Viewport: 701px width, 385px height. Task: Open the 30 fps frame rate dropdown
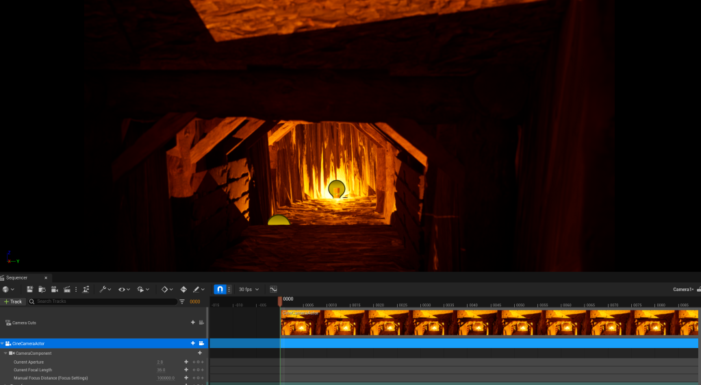coord(248,290)
